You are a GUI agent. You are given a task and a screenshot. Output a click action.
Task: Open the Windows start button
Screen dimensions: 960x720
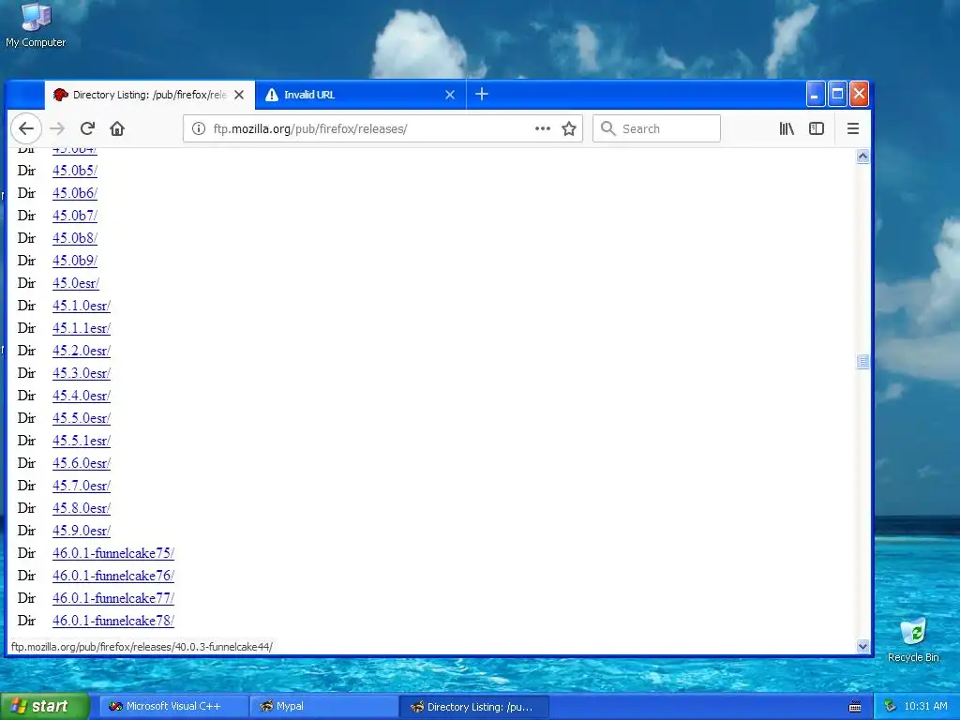(x=43, y=707)
